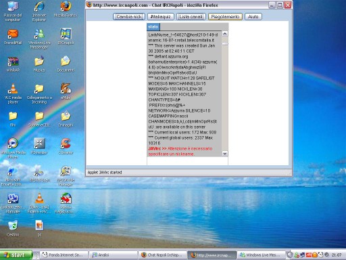346x260 pixels.
Task: Select the ircnapoli.com taskbar button
Action: (212, 255)
